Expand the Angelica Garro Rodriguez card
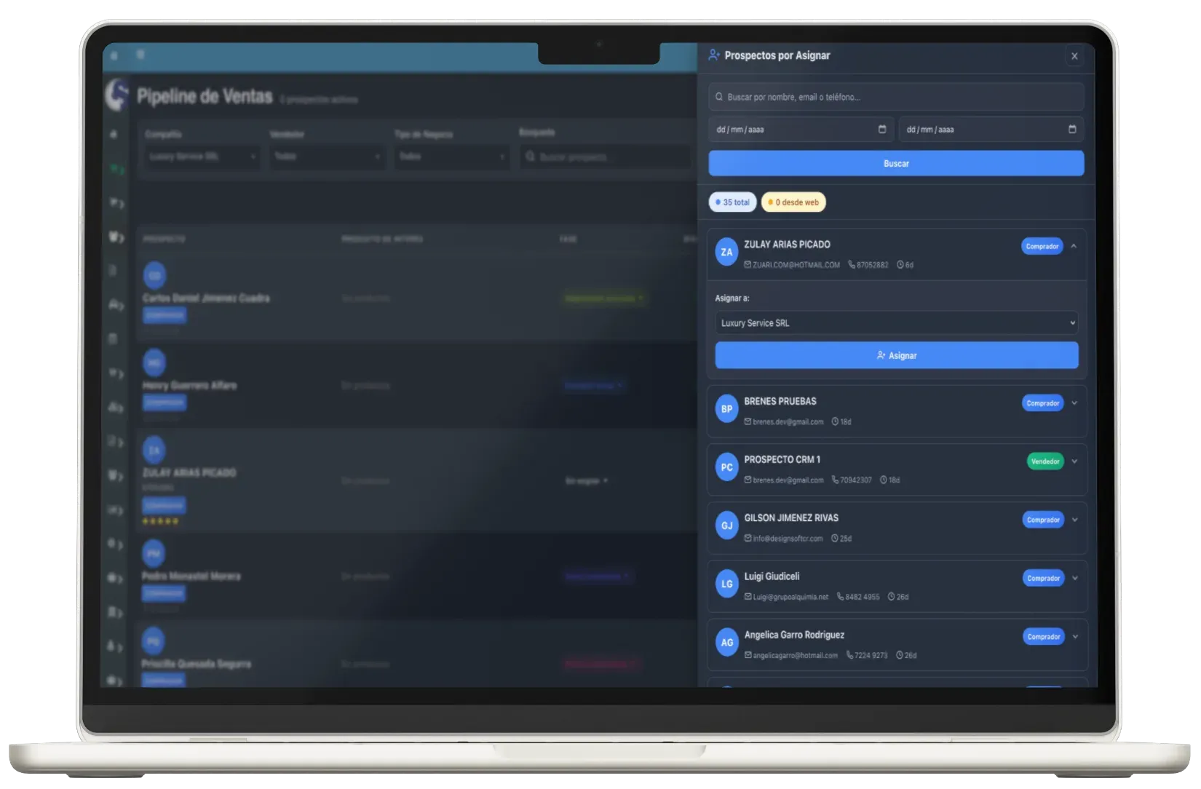This screenshot has height=789, width=1201. coord(1075,637)
